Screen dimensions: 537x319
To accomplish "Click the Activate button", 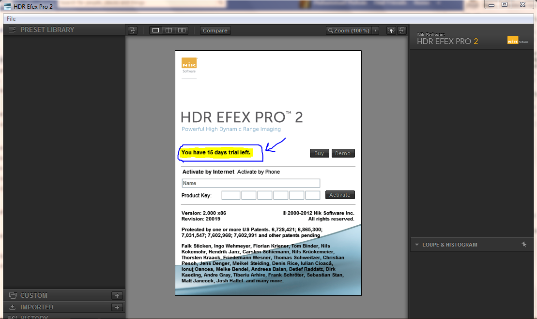I will 340,195.
